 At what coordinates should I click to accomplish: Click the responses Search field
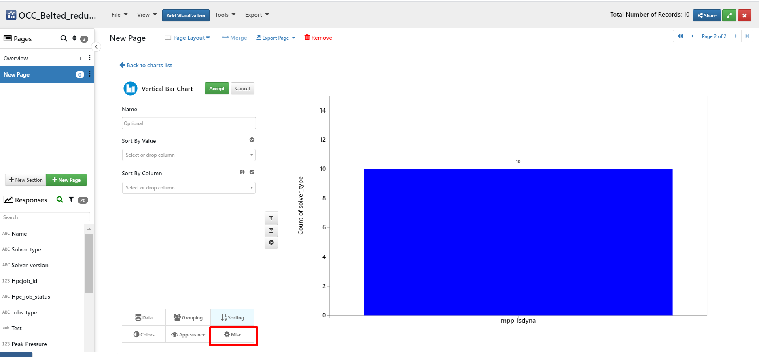coord(45,217)
